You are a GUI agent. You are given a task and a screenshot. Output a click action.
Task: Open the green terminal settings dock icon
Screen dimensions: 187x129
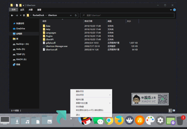click(171, 121)
